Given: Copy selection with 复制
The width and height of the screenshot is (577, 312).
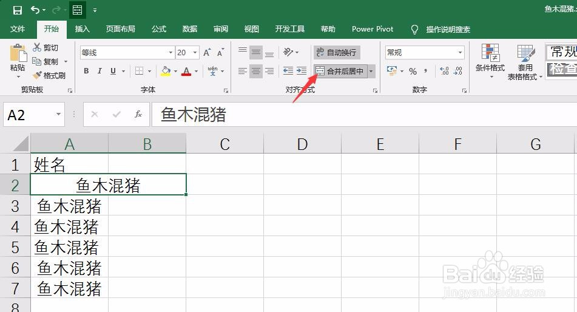Looking at the screenshot, I should pyautogui.click(x=46, y=61).
